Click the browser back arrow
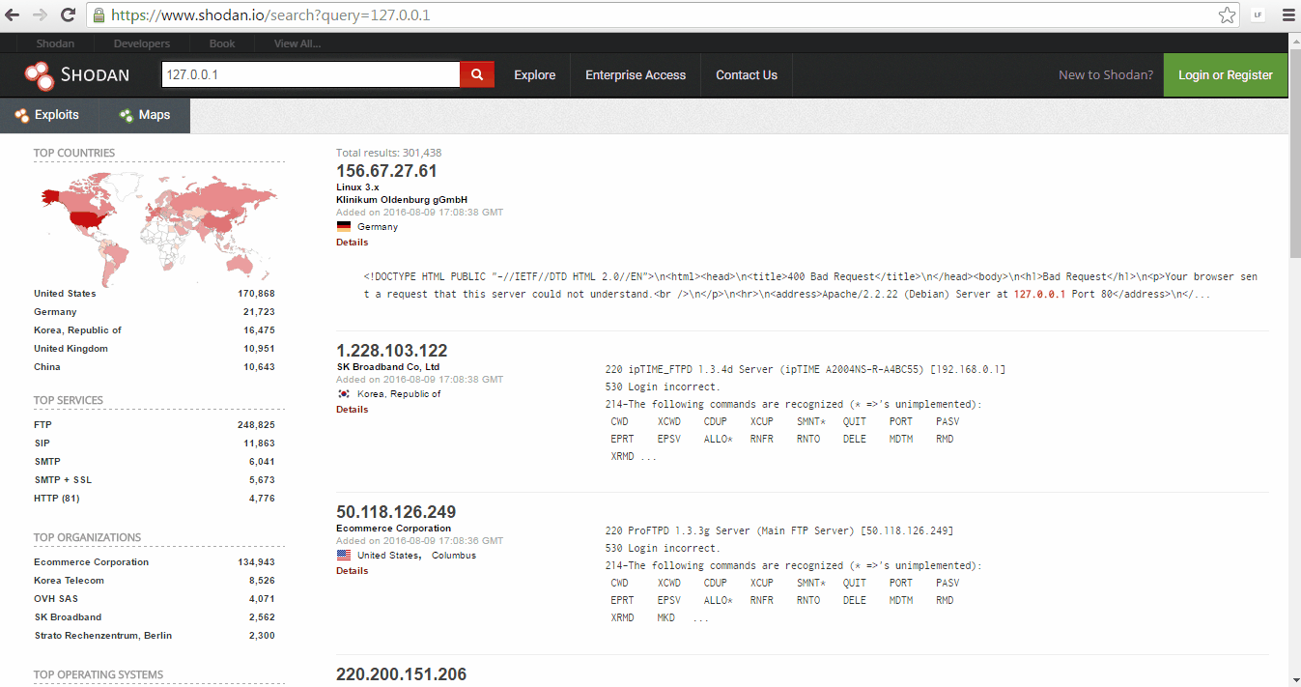Image resolution: width=1301 pixels, height=687 pixels. [x=13, y=14]
